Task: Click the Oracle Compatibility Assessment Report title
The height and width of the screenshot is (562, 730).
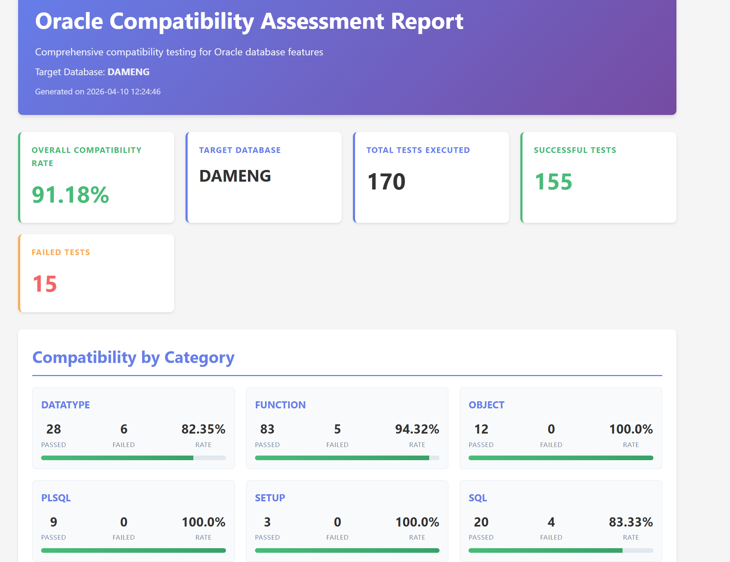Action: [x=249, y=21]
